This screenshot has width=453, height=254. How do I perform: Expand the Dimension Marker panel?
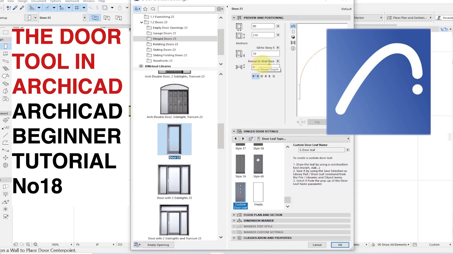(x=234, y=220)
